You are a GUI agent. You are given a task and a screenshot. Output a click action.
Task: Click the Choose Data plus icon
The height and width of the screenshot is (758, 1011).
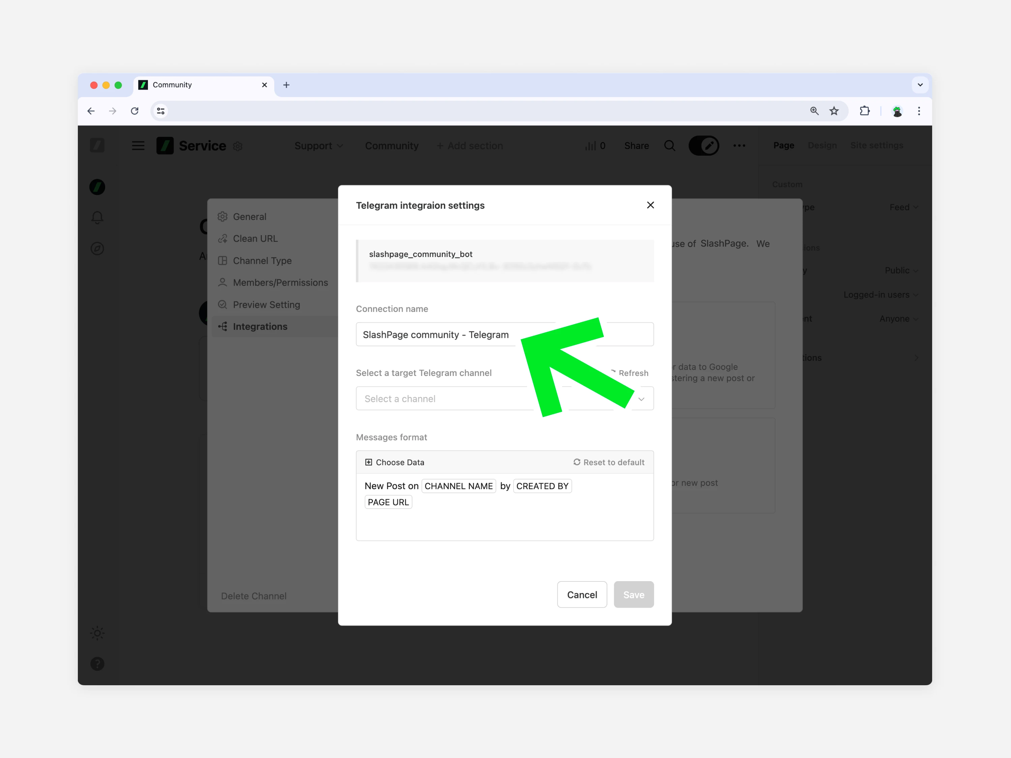pyautogui.click(x=368, y=462)
